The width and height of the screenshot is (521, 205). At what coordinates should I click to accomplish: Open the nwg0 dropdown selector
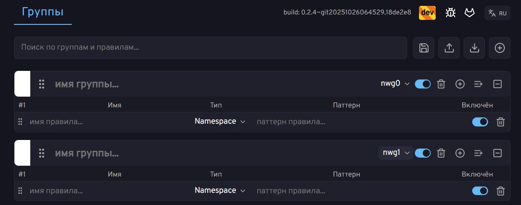pos(395,84)
